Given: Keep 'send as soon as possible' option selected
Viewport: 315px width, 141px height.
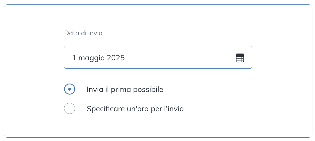Looking at the screenshot, I should [x=70, y=89].
